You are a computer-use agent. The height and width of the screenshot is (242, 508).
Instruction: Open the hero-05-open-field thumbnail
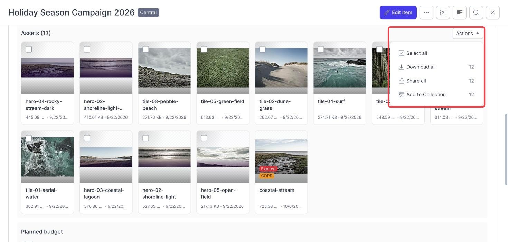tap(223, 157)
